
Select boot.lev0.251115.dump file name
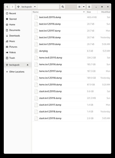[50, 17]
